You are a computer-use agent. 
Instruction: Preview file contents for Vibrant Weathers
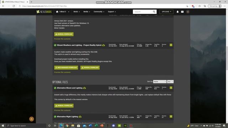pyautogui.click(x=62, y=72)
